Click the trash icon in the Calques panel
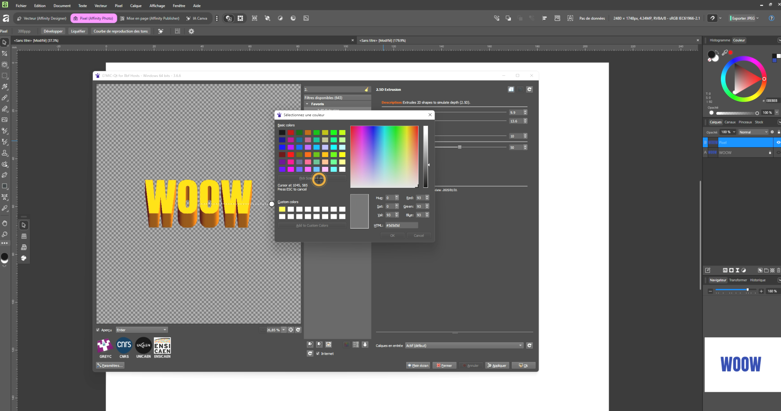 point(778,270)
